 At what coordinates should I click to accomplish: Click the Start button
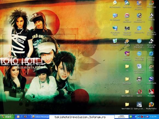coord(7,117)
